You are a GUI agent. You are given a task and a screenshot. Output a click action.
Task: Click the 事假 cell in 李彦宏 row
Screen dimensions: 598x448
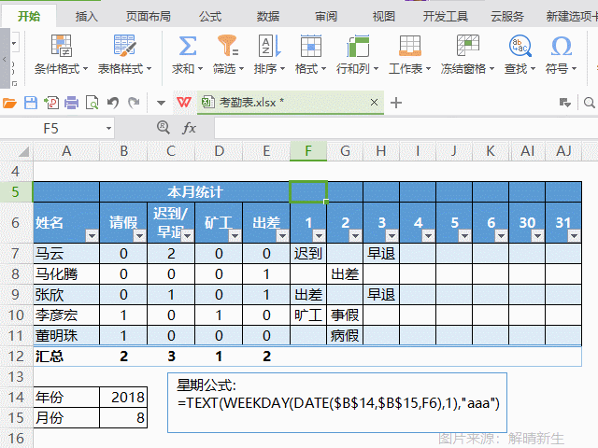[345, 315]
